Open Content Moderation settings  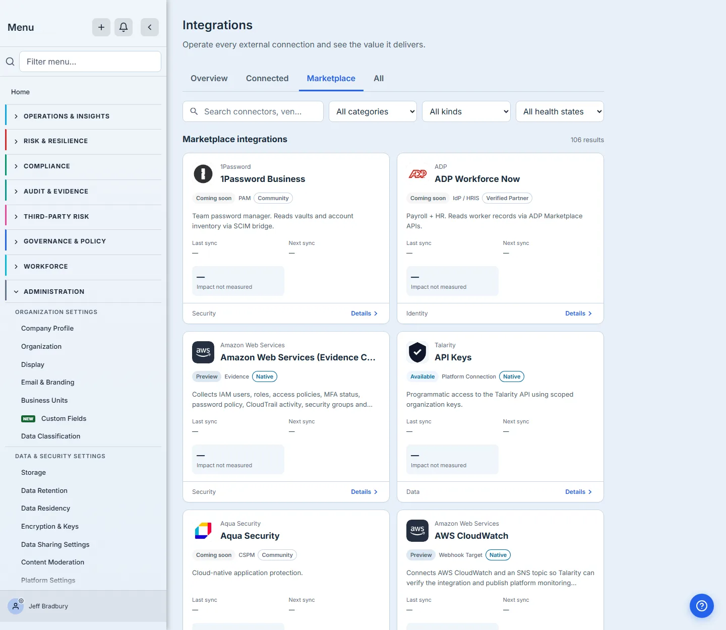coord(52,562)
